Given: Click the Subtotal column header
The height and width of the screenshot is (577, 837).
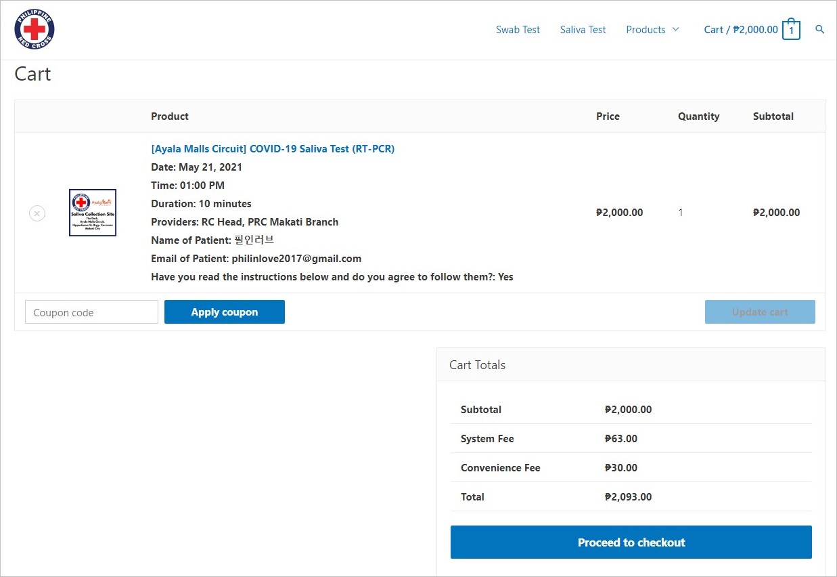Looking at the screenshot, I should coord(773,116).
